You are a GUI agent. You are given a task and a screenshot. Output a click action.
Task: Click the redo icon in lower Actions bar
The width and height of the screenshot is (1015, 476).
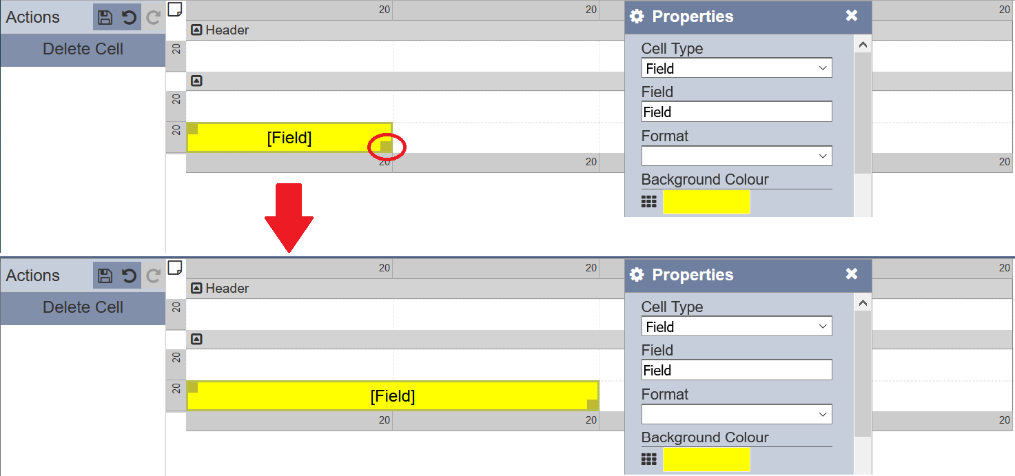153,276
